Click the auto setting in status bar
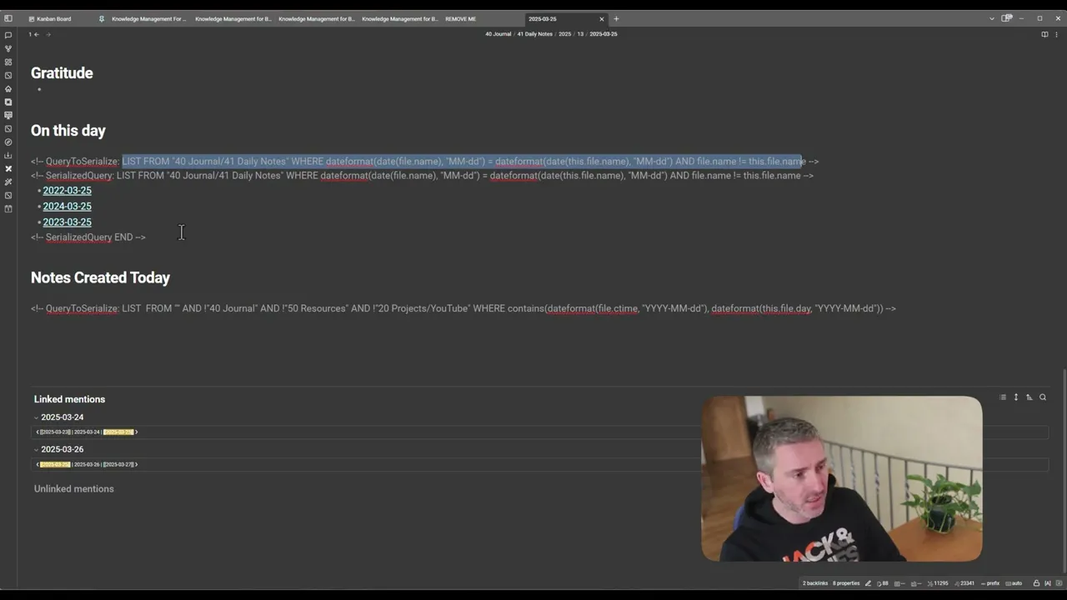Image resolution: width=1067 pixels, height=600 pixels. (x=1014, y=583)
